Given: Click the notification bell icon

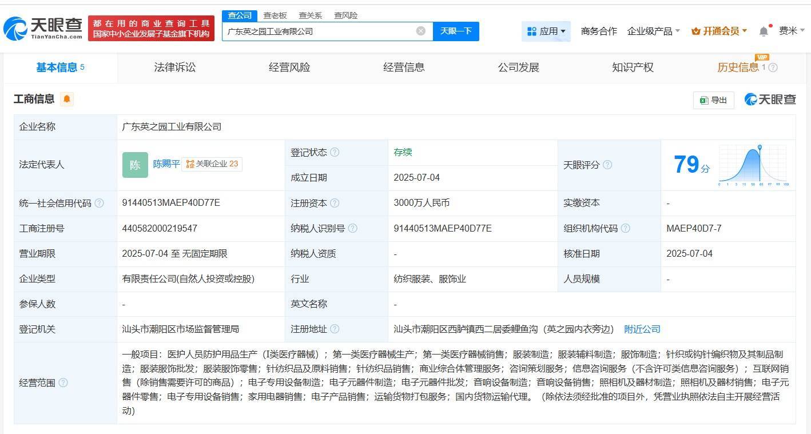Looking at the screenshot, I should click(x=764, y=31).
